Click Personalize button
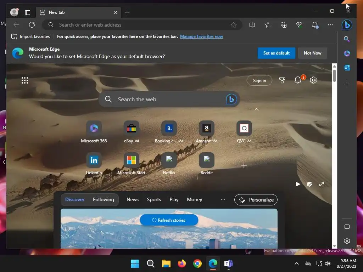The width and height of the screenshot is (363, 272). (256, 200)
